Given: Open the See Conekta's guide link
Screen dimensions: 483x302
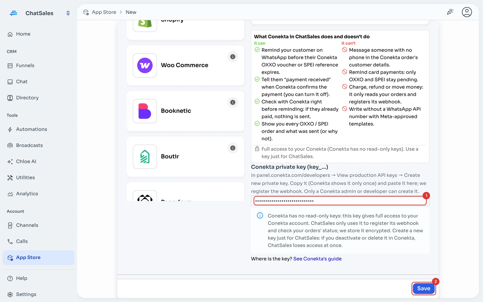Looking at the screenshot, I should click(317, 259).
